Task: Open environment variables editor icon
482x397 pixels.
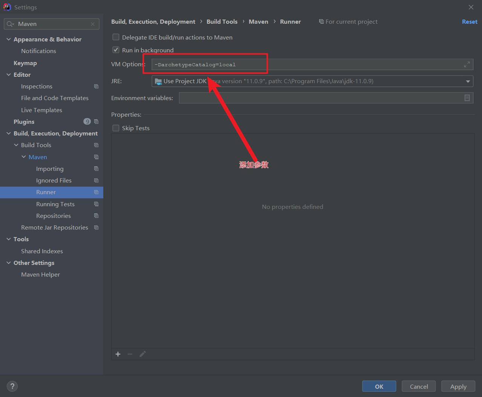Action: (467, 98)
